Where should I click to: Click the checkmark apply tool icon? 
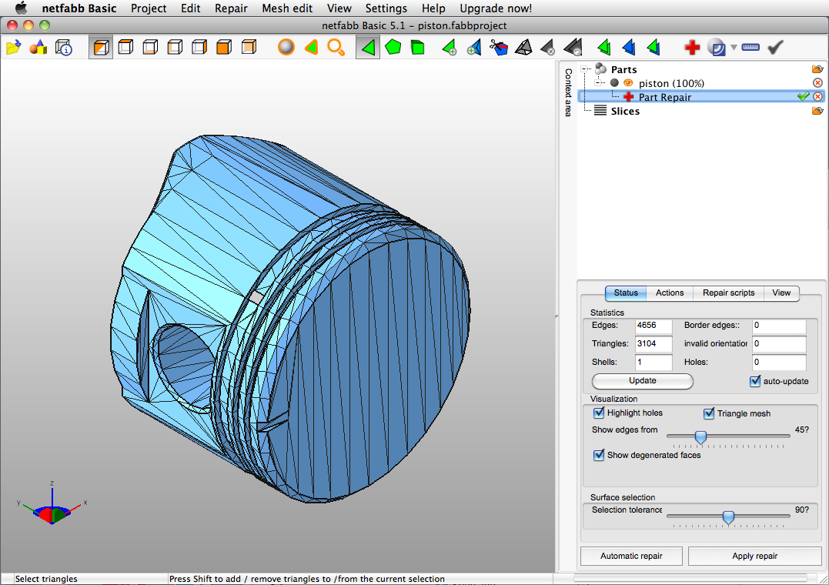pos(774,47)
